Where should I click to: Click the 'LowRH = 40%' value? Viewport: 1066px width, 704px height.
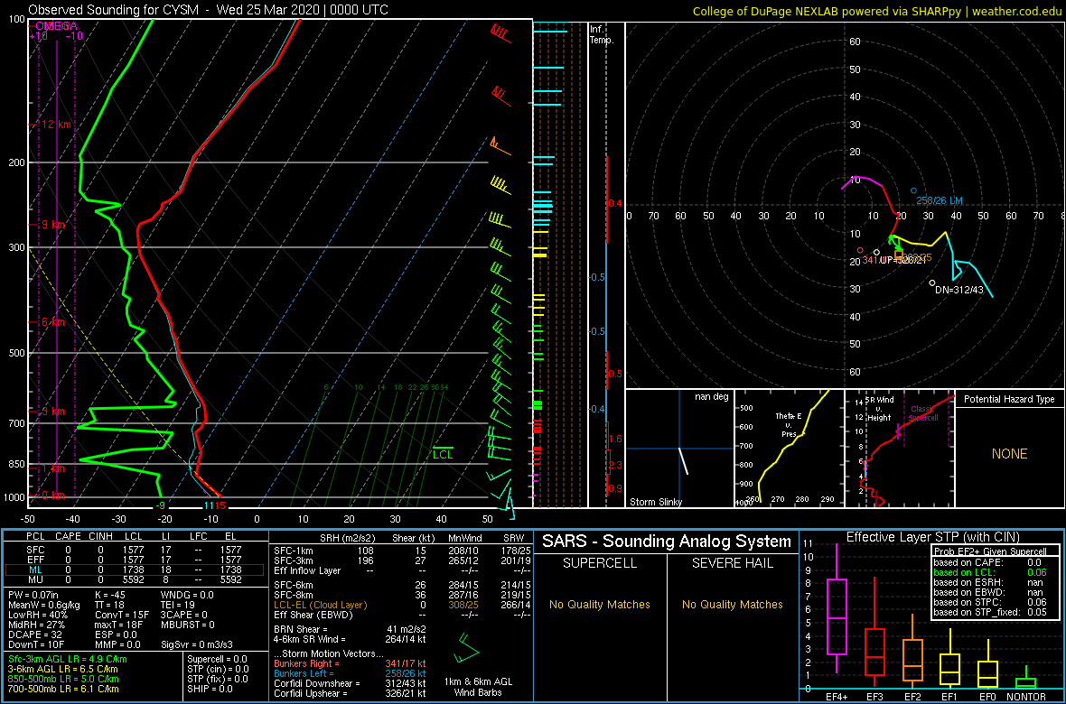36,613
